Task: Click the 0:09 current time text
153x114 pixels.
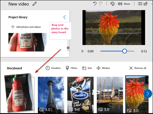Action: 90,51
